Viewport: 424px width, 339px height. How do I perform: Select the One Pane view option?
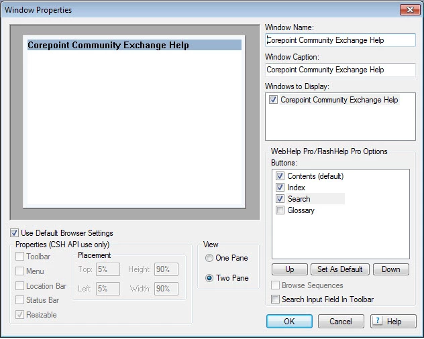pos(209,258)
